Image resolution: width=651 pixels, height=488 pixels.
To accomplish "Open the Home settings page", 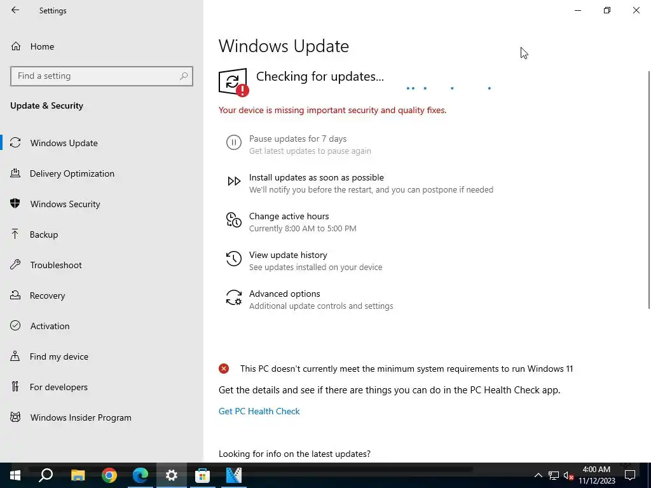I will point(42,46).
